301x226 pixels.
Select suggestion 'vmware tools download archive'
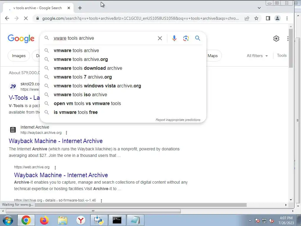pos(123,68)
